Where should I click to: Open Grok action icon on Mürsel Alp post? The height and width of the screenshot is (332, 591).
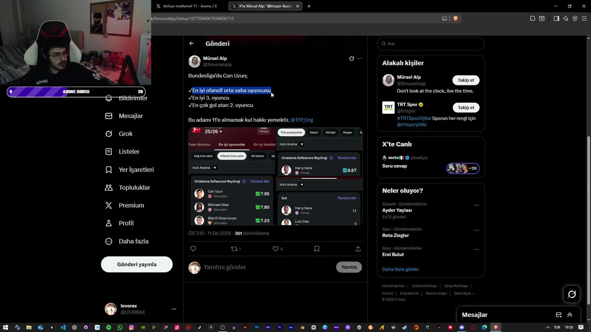(x=351, y=59)
